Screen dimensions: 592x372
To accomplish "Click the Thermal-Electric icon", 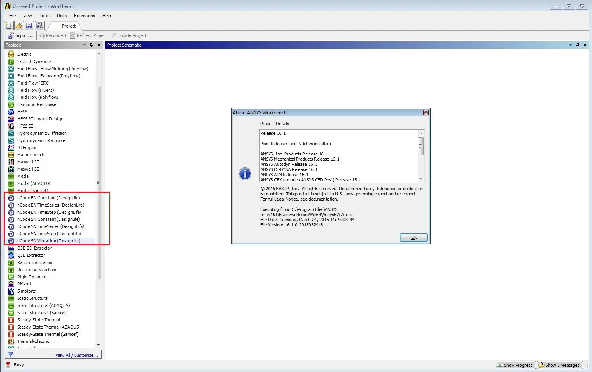I will (x=11, y=341).
